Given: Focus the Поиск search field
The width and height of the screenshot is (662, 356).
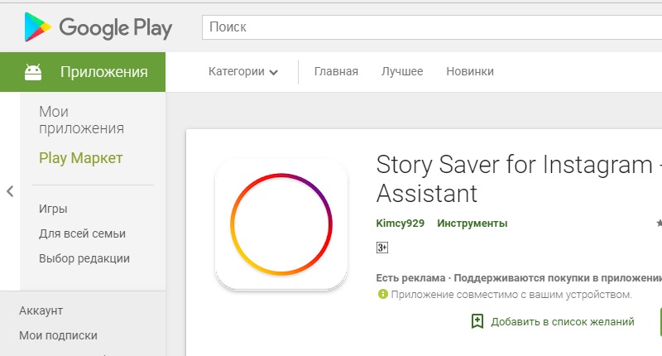Looking at the screenshot, I should click(x=431, y=27).
